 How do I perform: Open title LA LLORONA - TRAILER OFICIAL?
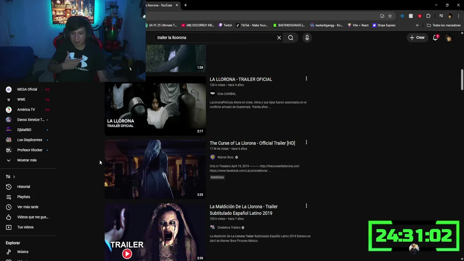(241, 79)
